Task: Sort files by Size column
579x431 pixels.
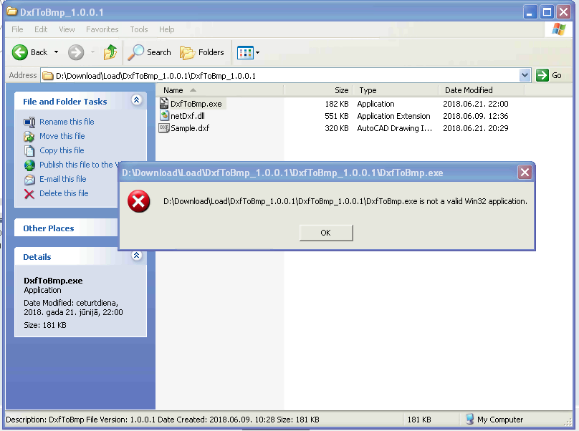Action: click(x=317, y=90)
